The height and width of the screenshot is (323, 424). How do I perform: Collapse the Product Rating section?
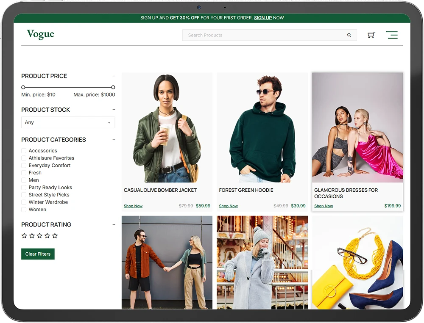114,224
